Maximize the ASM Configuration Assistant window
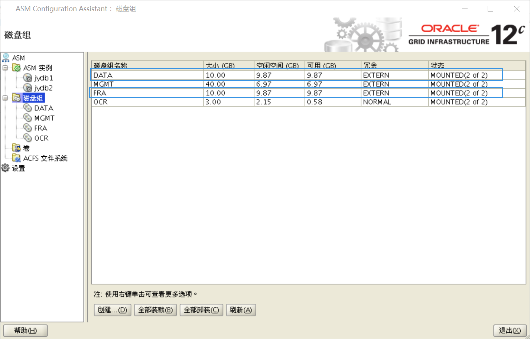 pyautogui.click(x=490, y=9)
